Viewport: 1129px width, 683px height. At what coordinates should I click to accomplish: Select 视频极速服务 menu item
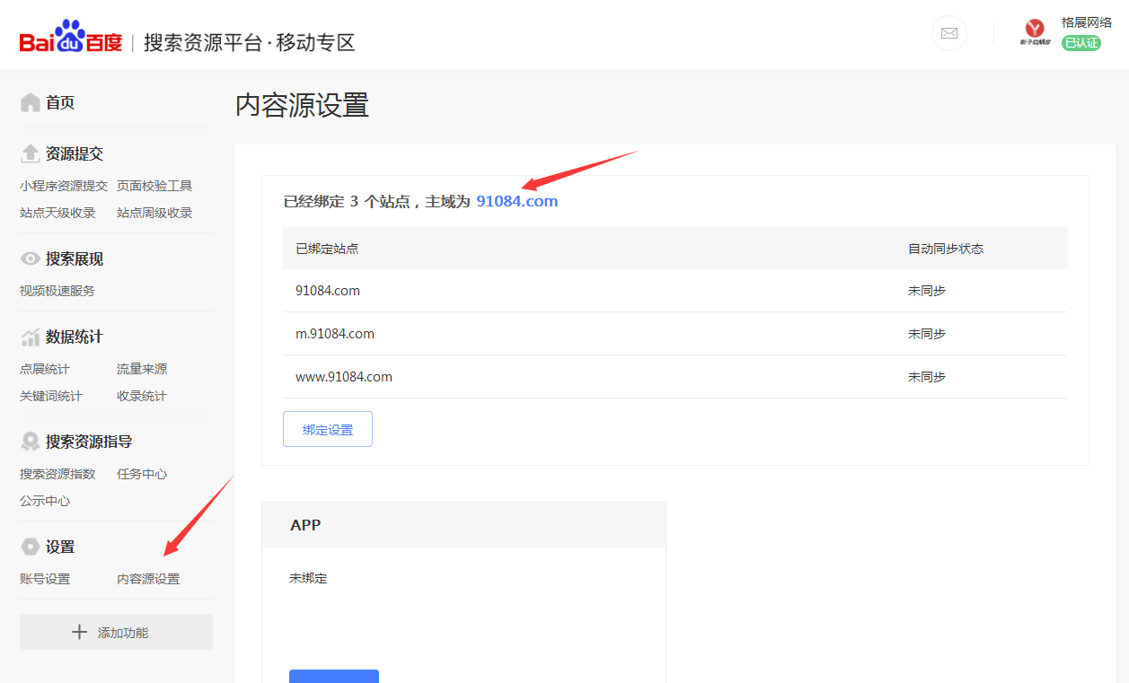tap(57, 291)
